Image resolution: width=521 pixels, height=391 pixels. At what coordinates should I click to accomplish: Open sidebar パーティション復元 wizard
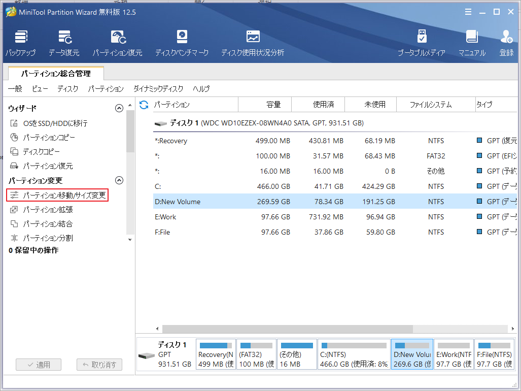click(x=41, y=166)
